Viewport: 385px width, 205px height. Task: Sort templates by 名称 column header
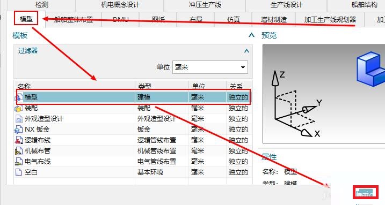click(75, 86)
